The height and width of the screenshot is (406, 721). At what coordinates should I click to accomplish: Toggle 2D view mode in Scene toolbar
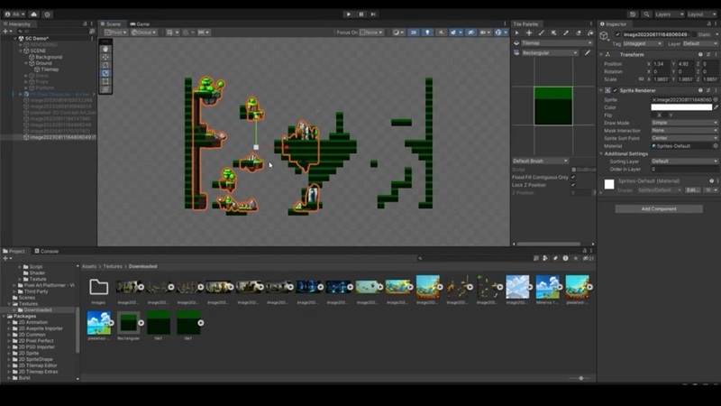[x=415, y=32]
